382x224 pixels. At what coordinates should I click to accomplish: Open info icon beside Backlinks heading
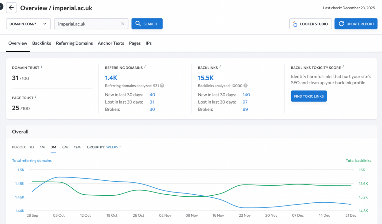(x=220, y=67)
